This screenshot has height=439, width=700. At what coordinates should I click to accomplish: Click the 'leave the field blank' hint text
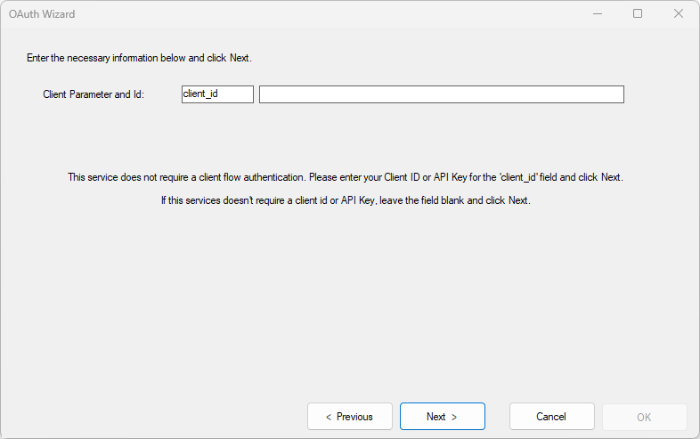pyautogui.click(x=430, y=200)
